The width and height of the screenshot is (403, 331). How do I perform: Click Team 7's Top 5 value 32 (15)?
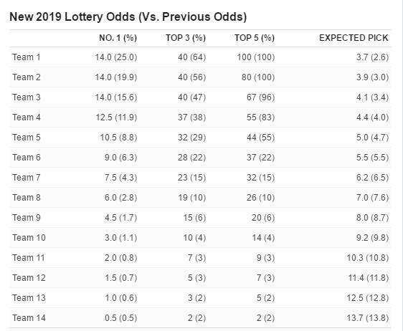pos(260,177)
